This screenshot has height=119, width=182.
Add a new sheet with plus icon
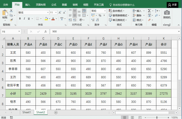(56, 112)
